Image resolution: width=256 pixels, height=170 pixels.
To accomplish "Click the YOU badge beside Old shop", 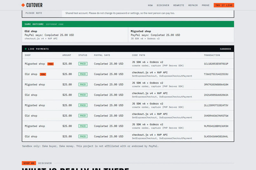I will tap(43, 74).
